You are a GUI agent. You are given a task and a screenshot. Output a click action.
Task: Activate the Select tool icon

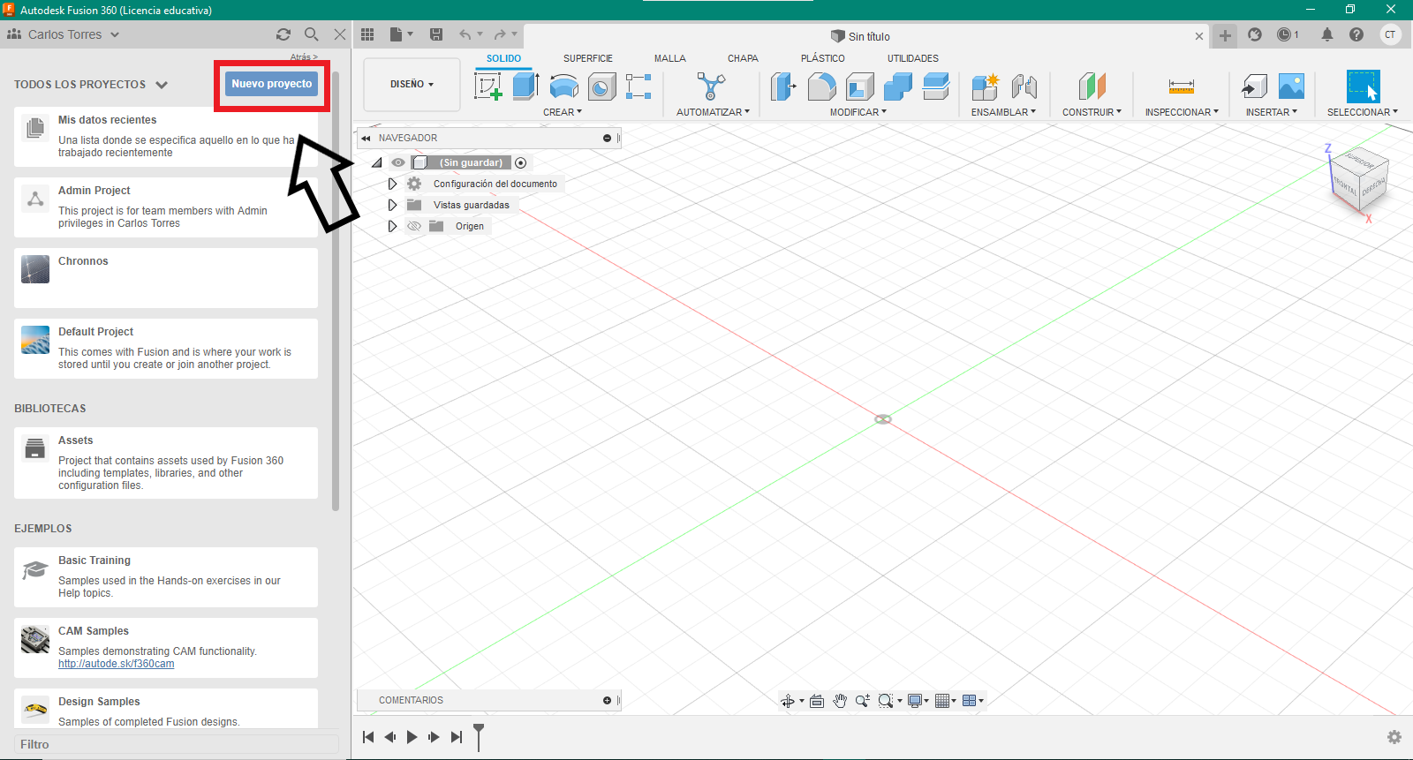click(1363, 87)
